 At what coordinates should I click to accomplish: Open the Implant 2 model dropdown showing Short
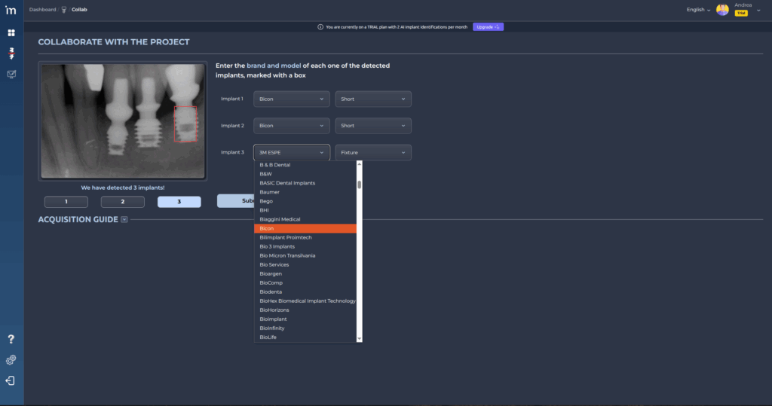point(373,126)
